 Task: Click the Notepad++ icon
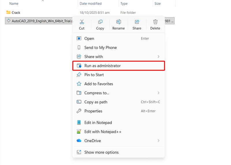coord(79,132)
